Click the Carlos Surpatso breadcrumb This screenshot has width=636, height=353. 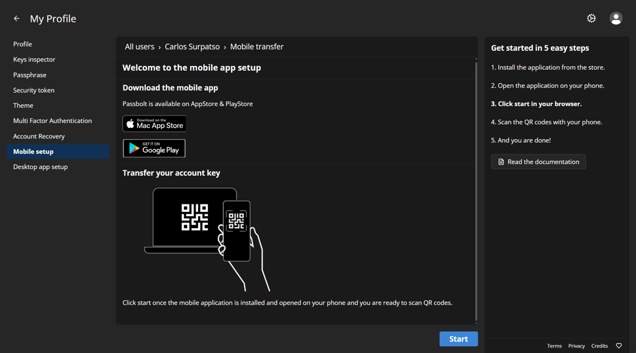pyautogui.click(x=193, y=47)
